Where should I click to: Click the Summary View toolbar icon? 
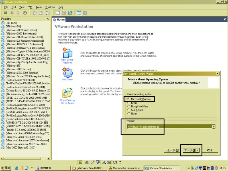click(79, 13)
